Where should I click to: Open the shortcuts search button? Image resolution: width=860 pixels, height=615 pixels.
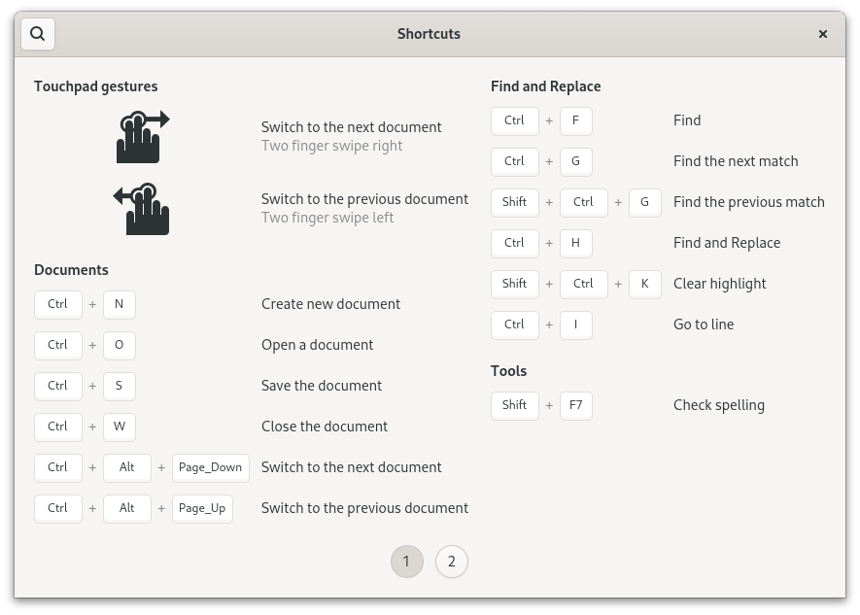pos(37,34)
